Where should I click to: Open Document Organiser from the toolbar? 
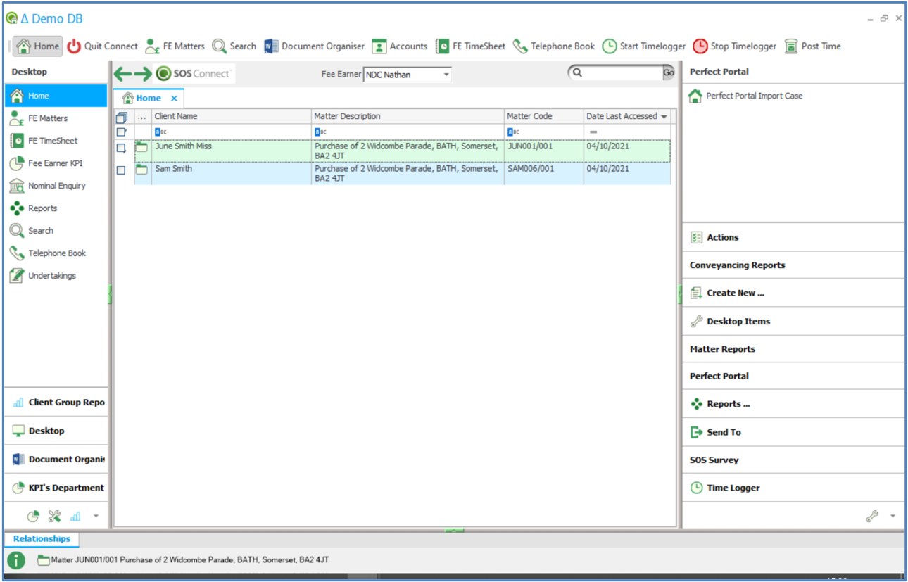pyautogui.click(x=315, y=46)
